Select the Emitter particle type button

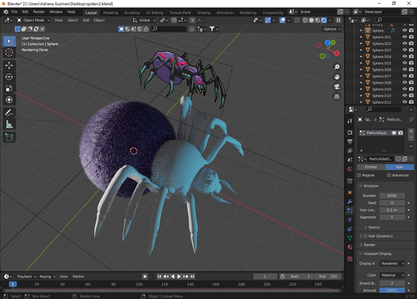(x=371, y=167)
